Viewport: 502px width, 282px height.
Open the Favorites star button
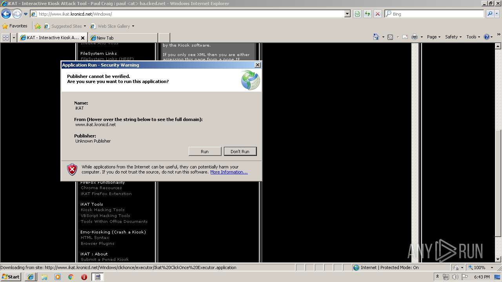pos(15,26)
